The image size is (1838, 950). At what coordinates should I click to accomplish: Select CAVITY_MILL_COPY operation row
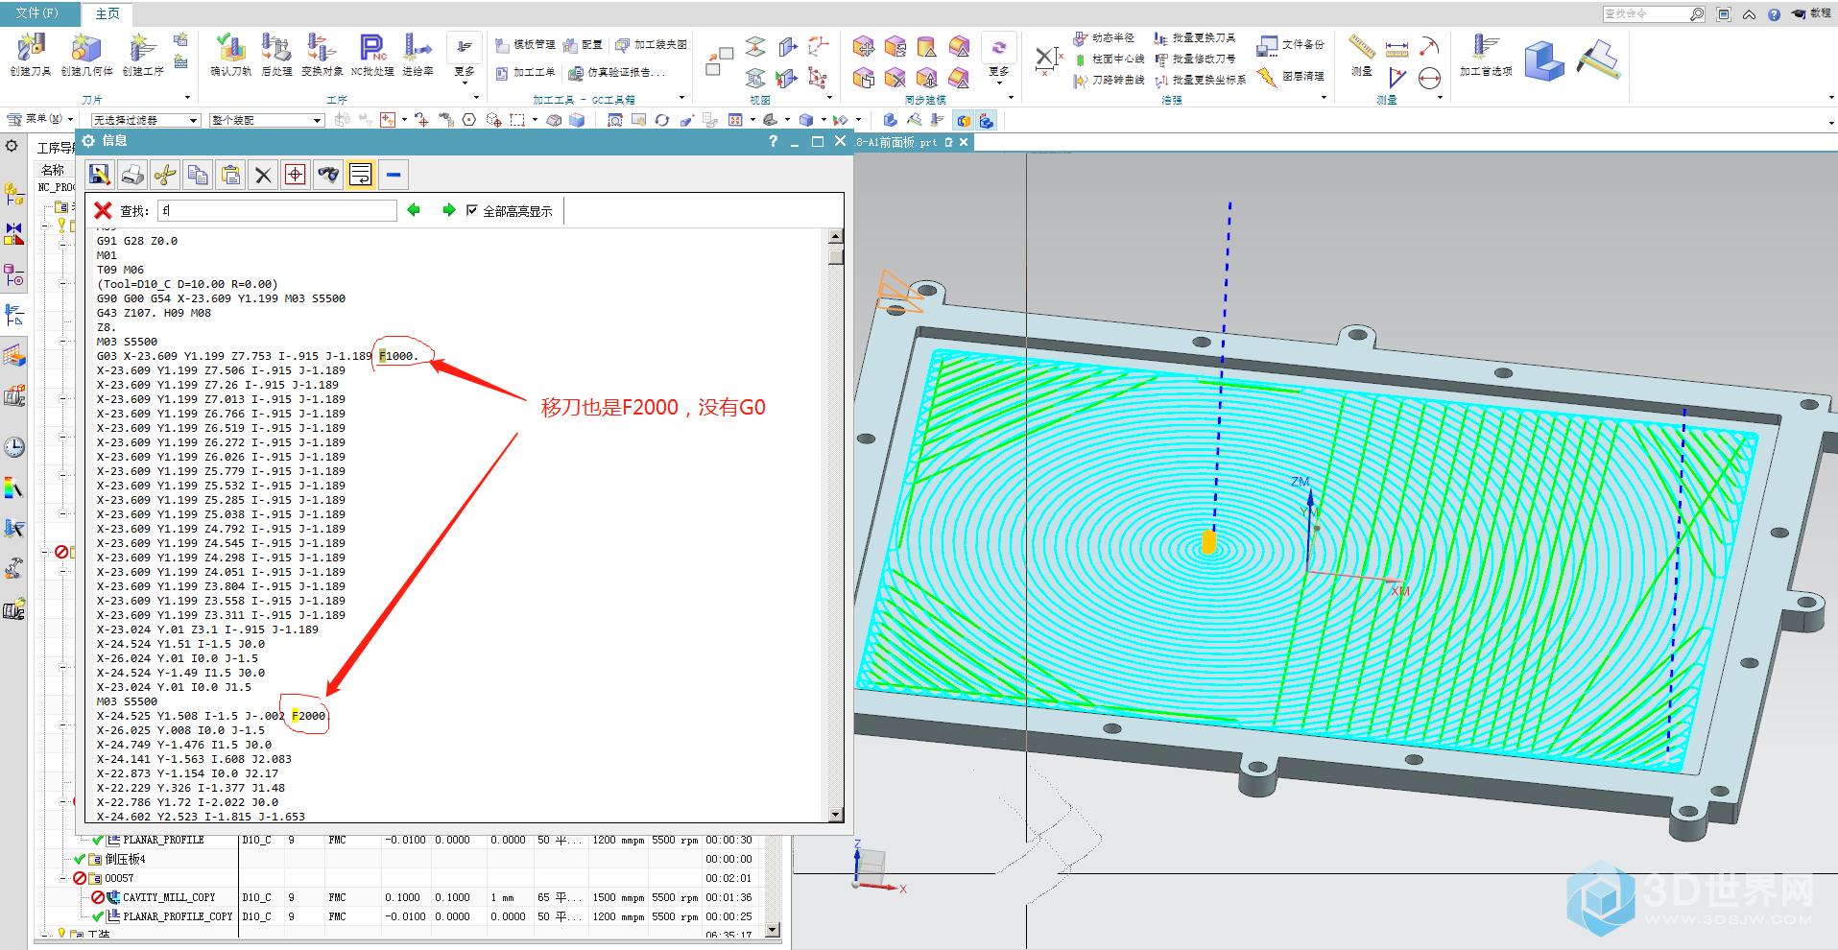click(x=169, y=897)
